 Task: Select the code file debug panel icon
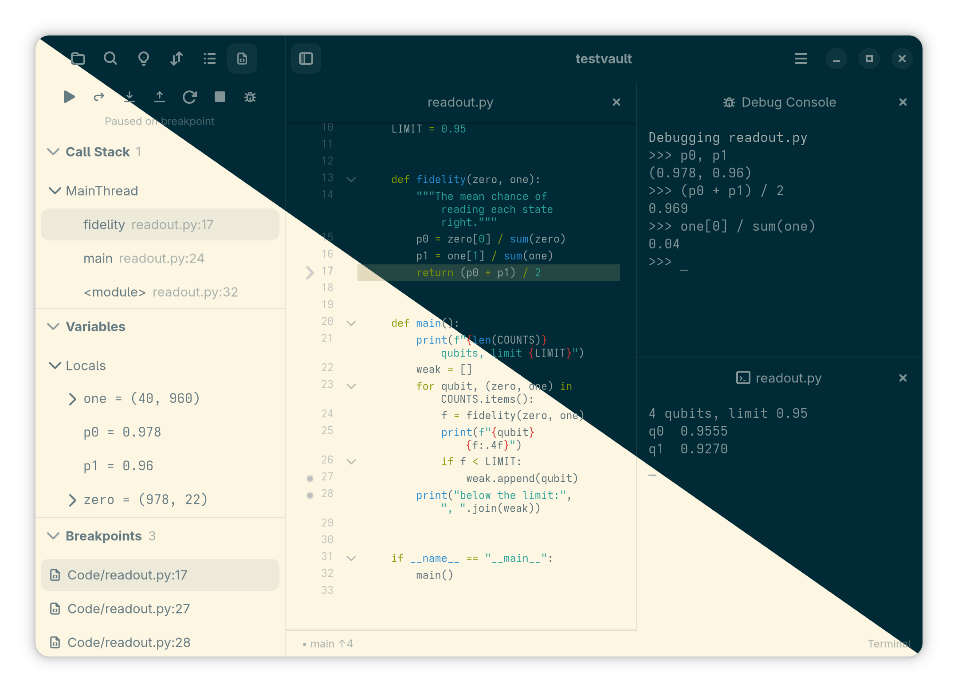pyautogui.click(x=242, y=59)
